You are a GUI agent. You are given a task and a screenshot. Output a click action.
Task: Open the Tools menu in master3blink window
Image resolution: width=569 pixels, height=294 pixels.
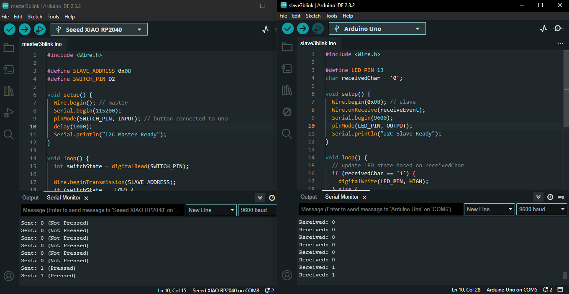point(53,17)
